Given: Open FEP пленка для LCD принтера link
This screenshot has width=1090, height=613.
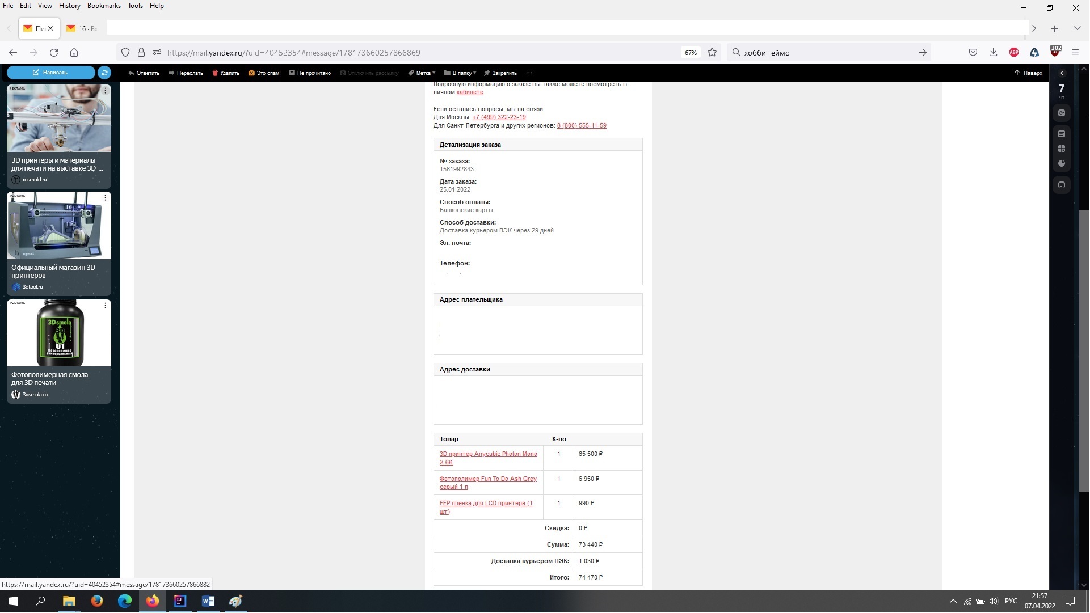Looking at the screenshot, I should point(486,508).
